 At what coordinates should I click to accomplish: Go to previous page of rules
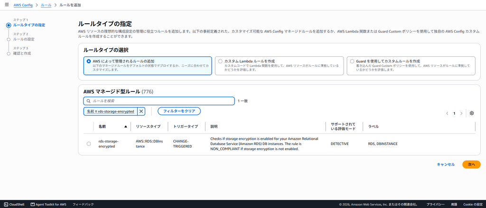click(x=447, y=113)
